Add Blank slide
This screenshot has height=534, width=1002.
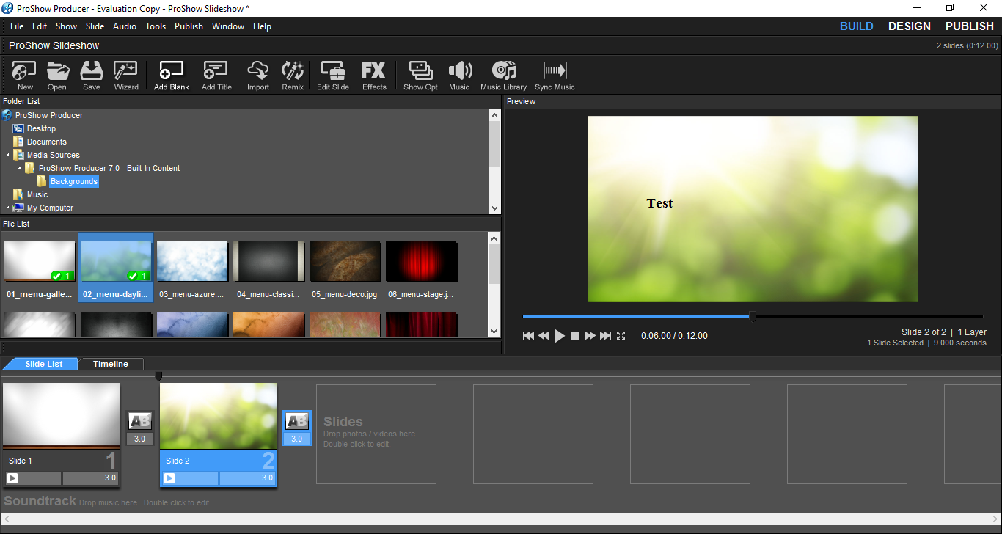[x=172, y=76]
